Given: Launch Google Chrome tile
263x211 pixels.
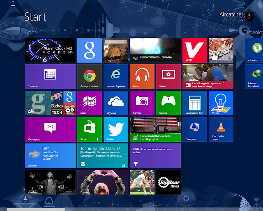Looking at the screenshot, I should click(x=90, y=77).
